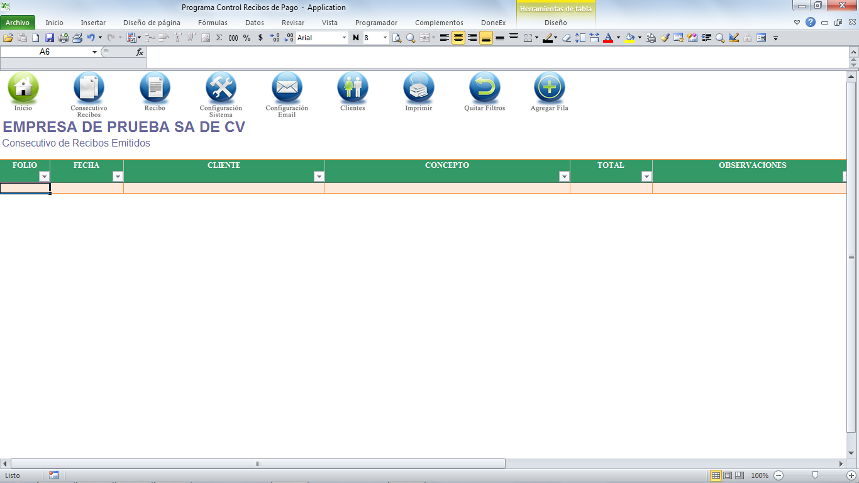Click the AutoSum sigma icon

click(219, 38)
